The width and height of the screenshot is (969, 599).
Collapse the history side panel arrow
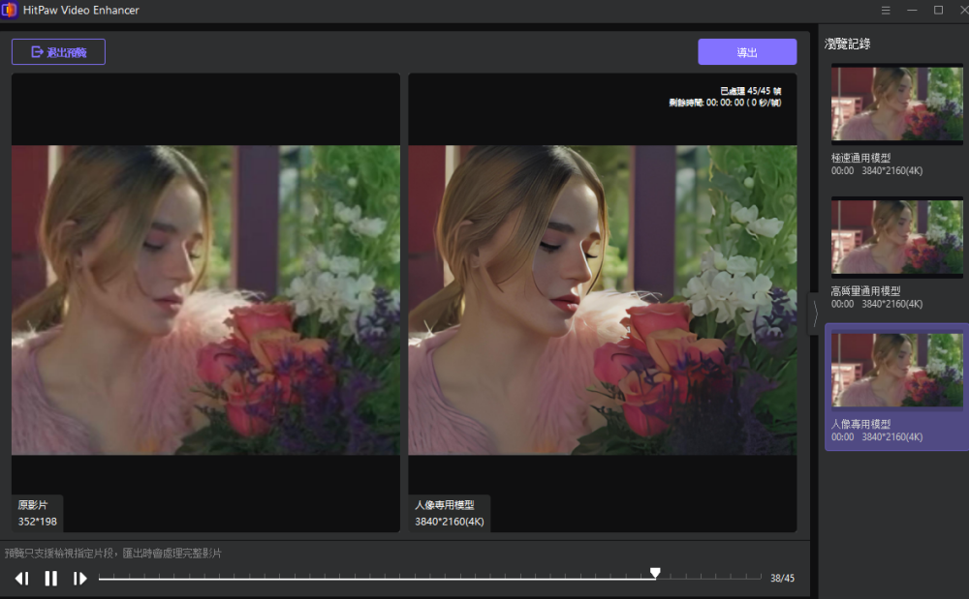coord(815,314)
